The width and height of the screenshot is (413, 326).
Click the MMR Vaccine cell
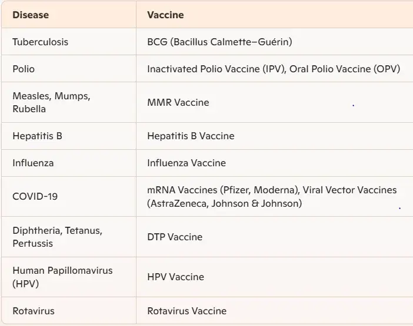point(275,102)
